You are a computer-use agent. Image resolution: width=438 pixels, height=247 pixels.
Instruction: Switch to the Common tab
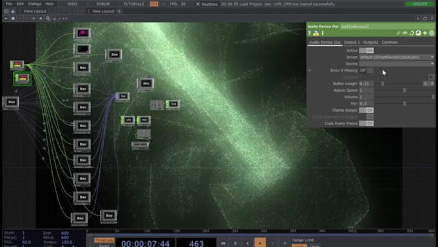(x=390, y=42)
